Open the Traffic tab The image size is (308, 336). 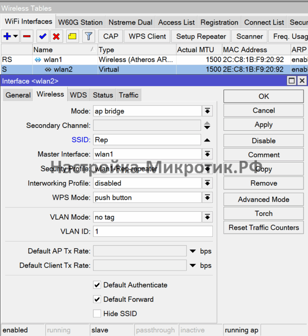tap(128, 95)
